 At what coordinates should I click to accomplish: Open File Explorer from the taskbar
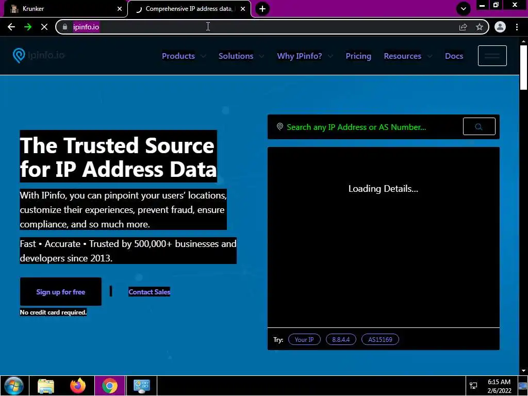(x=46, y=386)
